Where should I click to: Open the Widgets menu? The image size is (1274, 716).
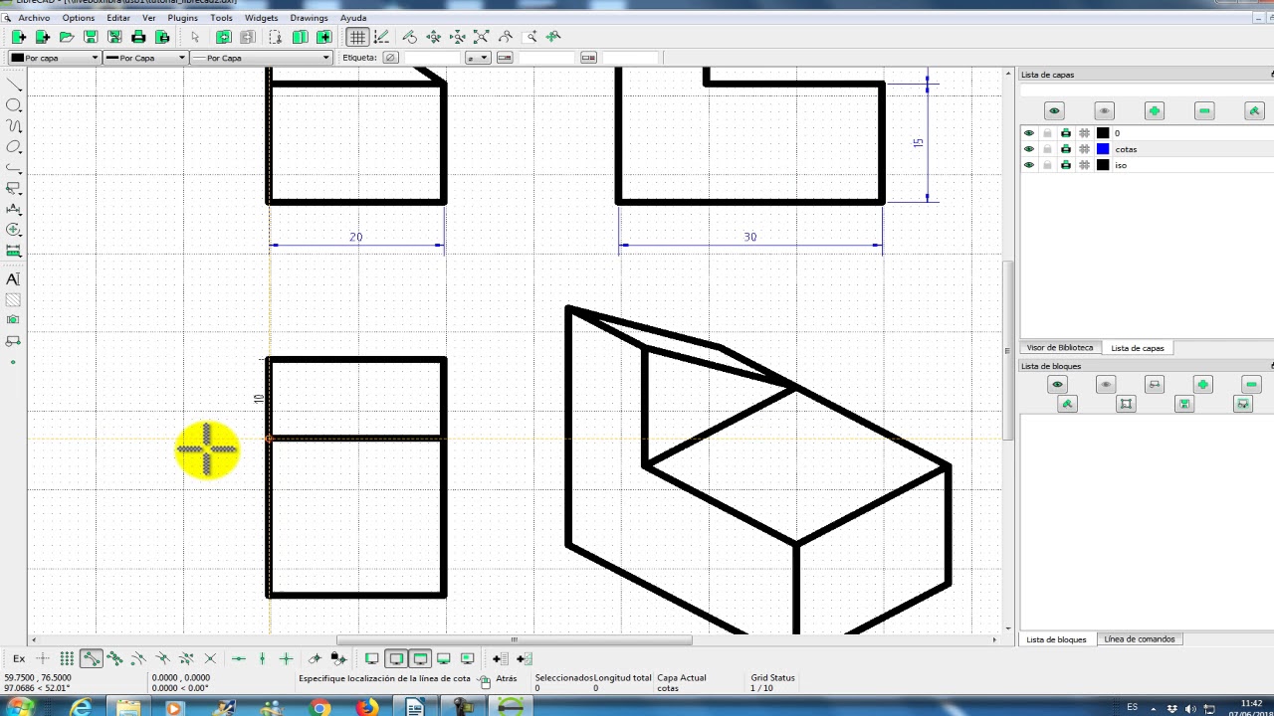pyautogui.click(x=262, y=18)
